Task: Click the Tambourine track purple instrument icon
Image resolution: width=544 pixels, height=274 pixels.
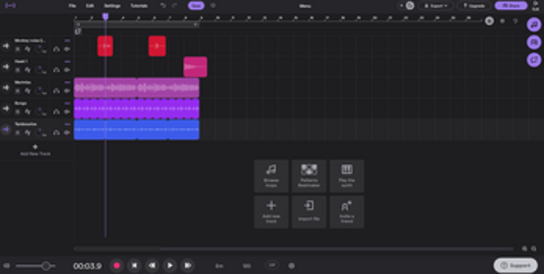Action: point(6,129)
